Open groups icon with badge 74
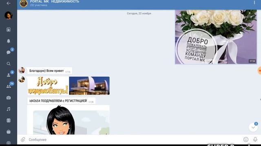261x146 pixels. [9, 86]
